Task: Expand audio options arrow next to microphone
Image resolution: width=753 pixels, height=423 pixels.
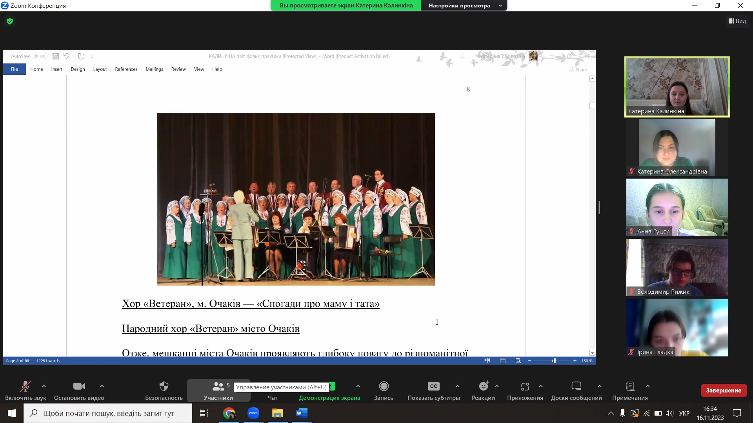Action: coord(44,386)
